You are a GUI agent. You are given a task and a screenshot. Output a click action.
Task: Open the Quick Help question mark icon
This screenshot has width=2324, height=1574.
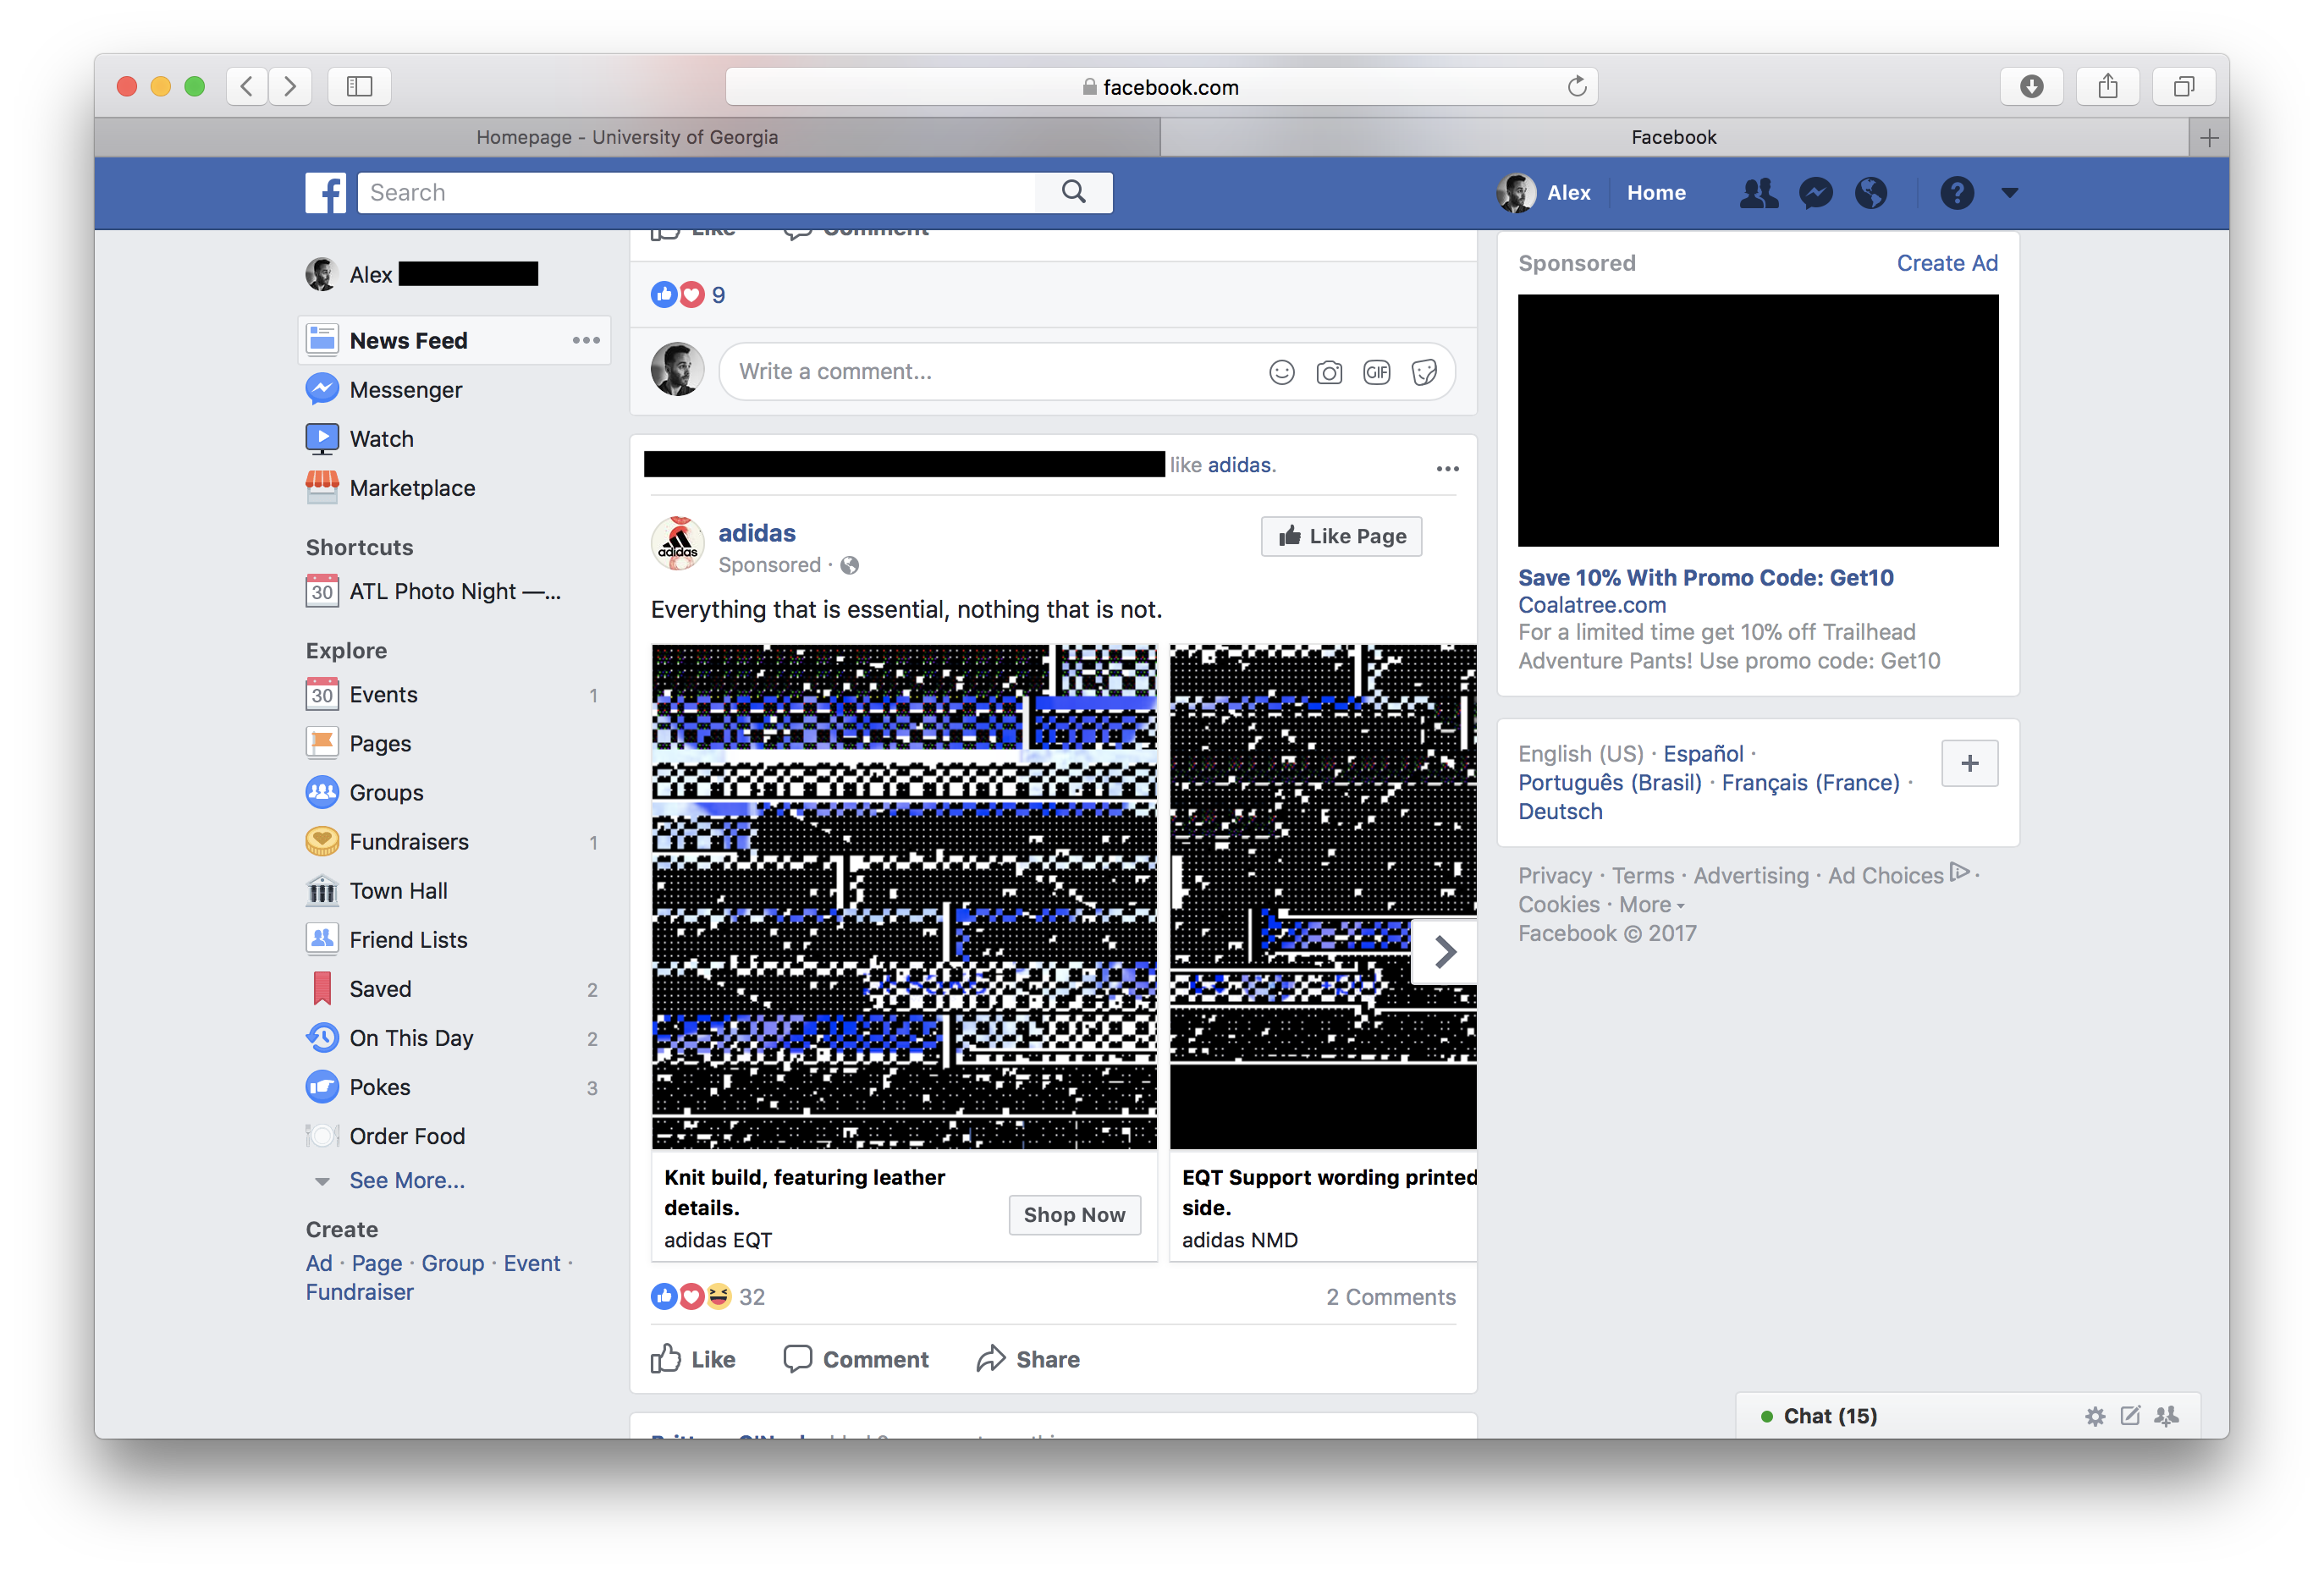[1956, 192]
